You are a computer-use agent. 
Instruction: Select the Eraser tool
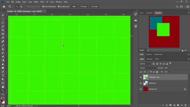pos(3,56)
